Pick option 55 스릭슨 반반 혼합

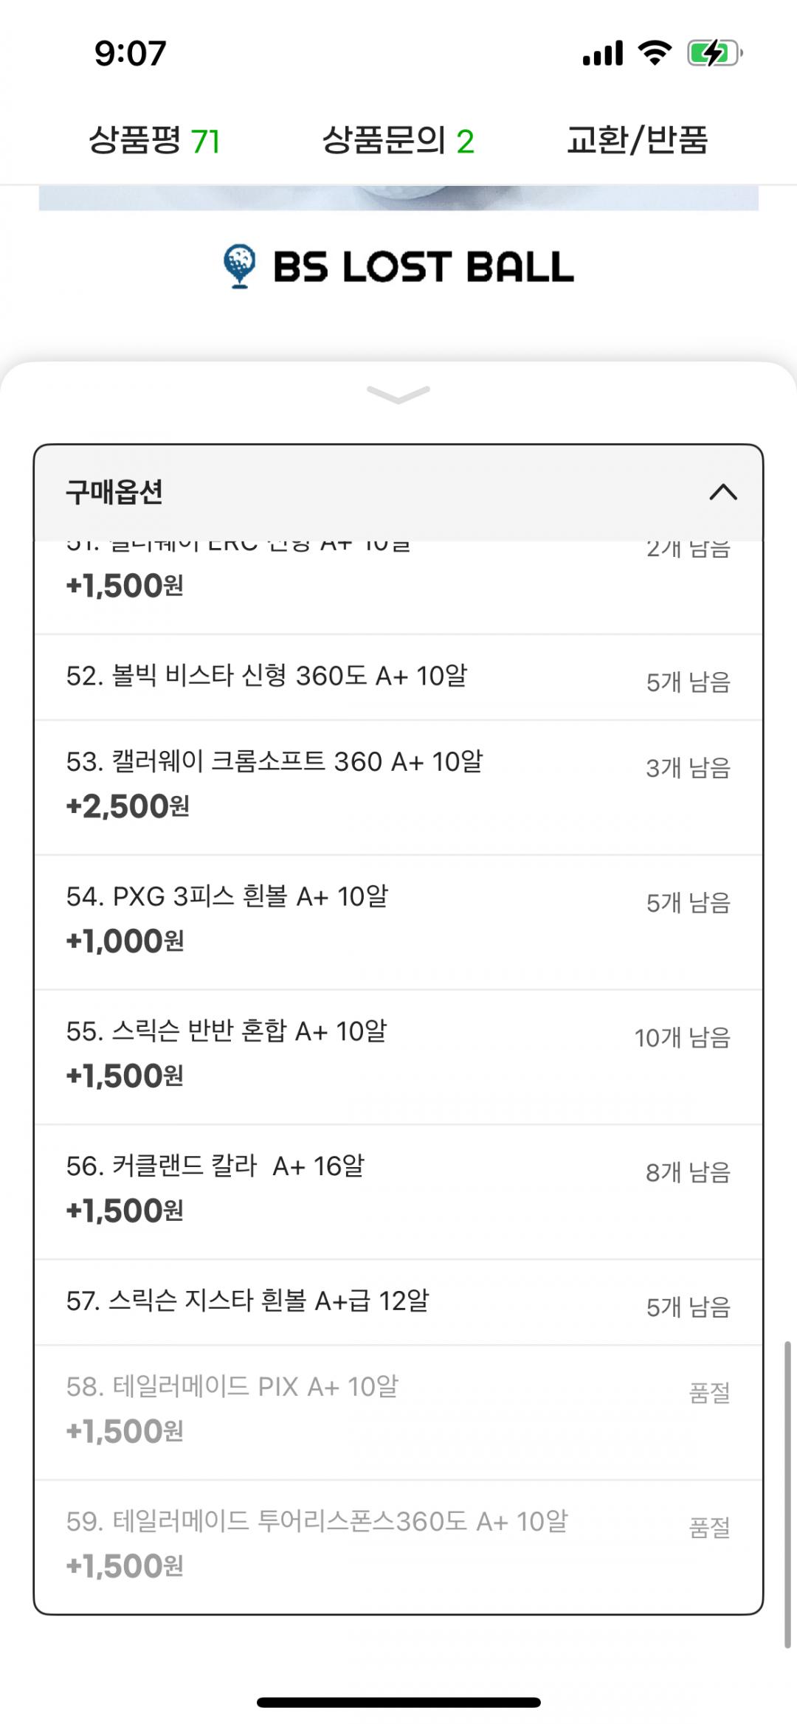click(398, 1056)
